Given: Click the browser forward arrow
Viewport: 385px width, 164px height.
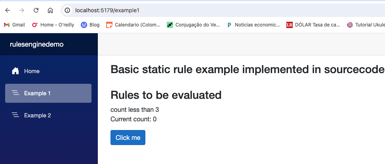Looking at the screenshot, I should [x=22, y=10].
